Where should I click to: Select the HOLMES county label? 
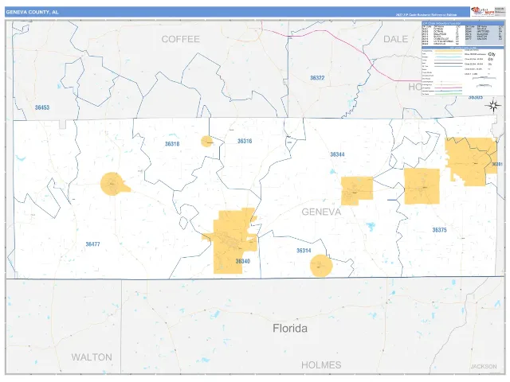tap(321, 365)
